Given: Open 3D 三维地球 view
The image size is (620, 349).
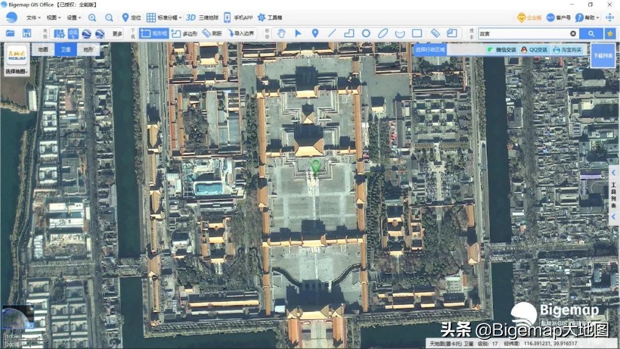Looking at the screenshot, I should (x=202, y=18).
